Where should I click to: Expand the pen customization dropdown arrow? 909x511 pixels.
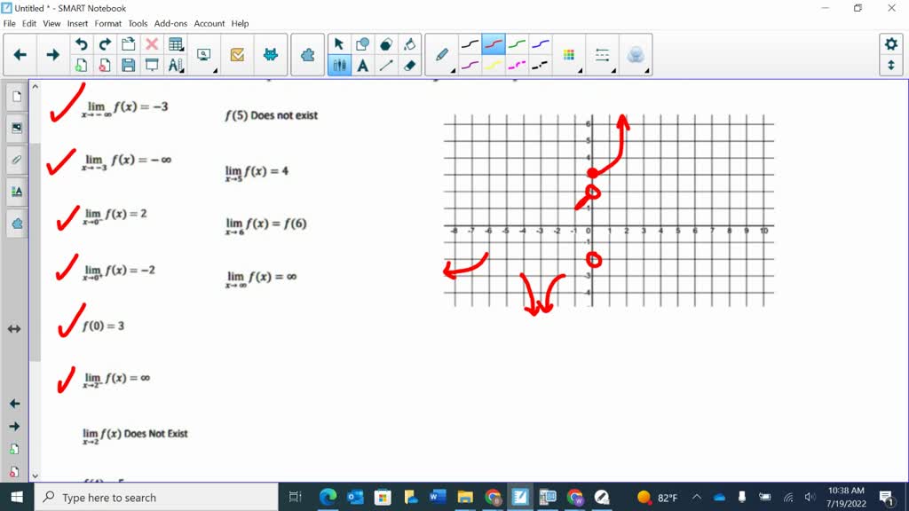[453, 69]
